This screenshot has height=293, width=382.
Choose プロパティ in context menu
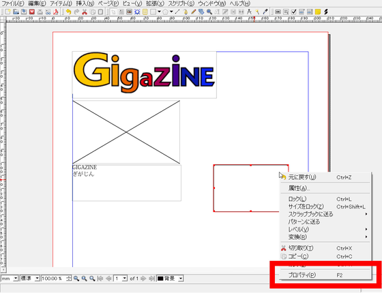(325, 275)
